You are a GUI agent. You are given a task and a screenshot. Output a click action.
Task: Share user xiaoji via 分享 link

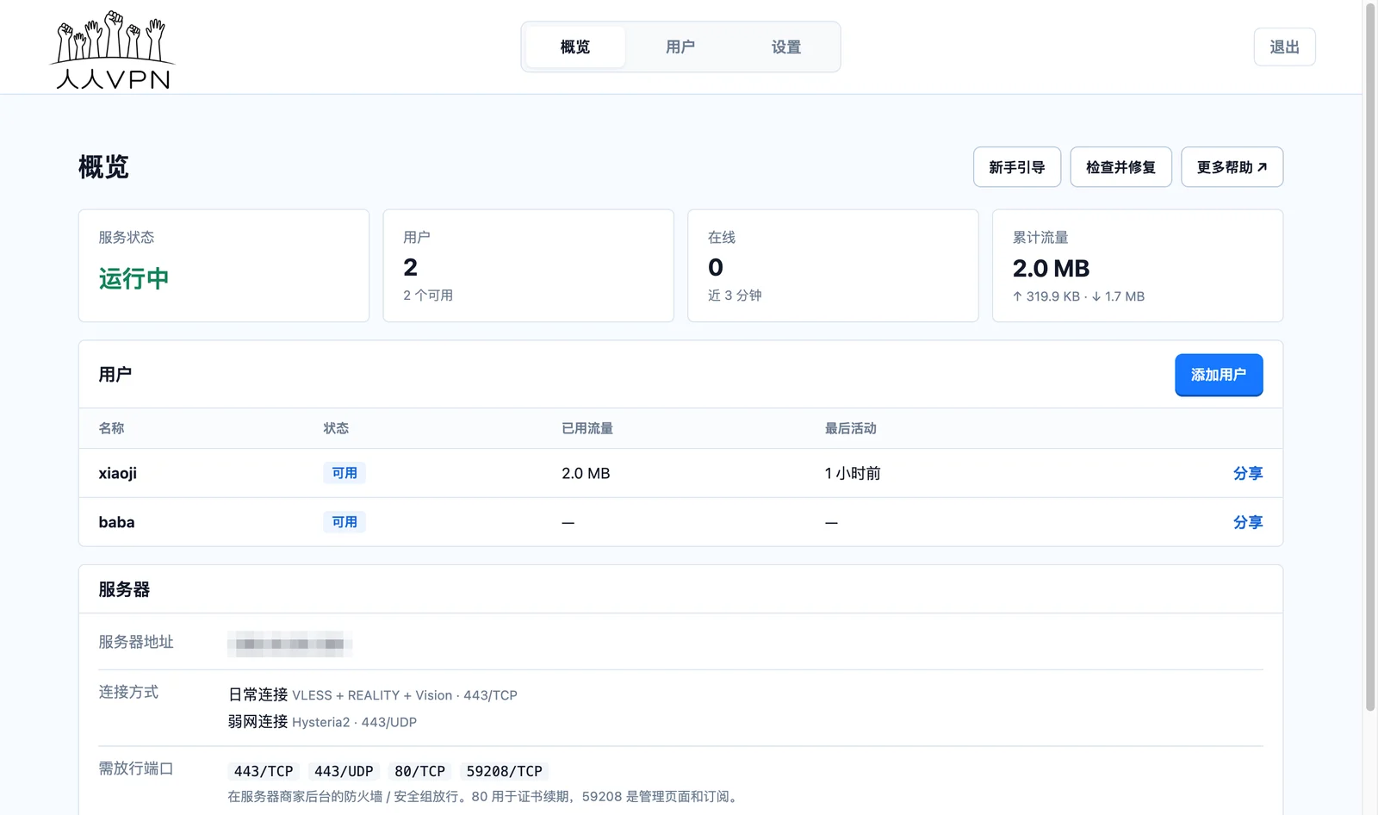pyautogui.click(x=1248, y=473)
